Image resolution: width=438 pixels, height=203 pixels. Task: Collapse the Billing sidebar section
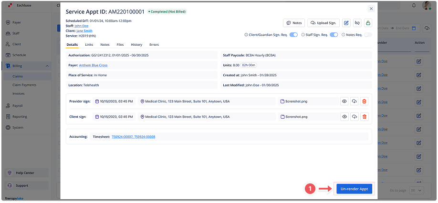(47, 66)
